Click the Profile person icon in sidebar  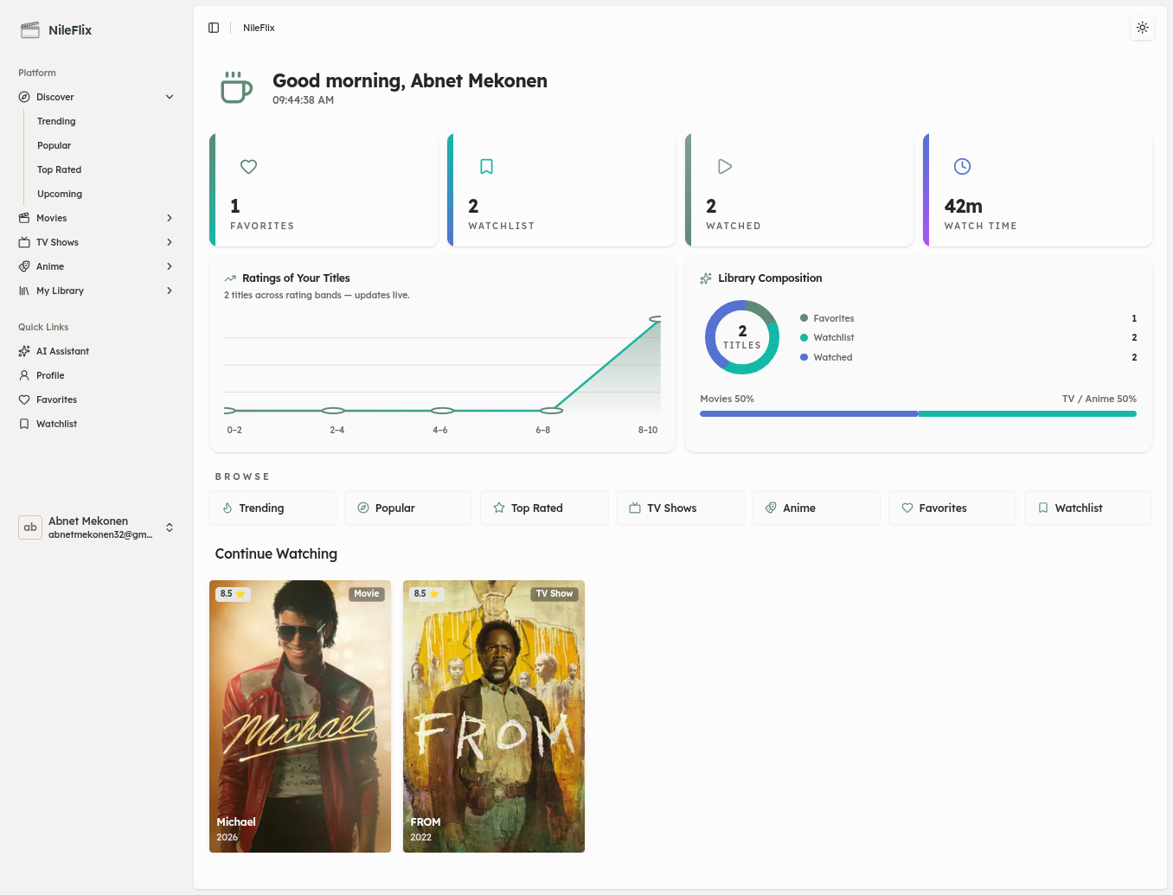click(24, 375)
